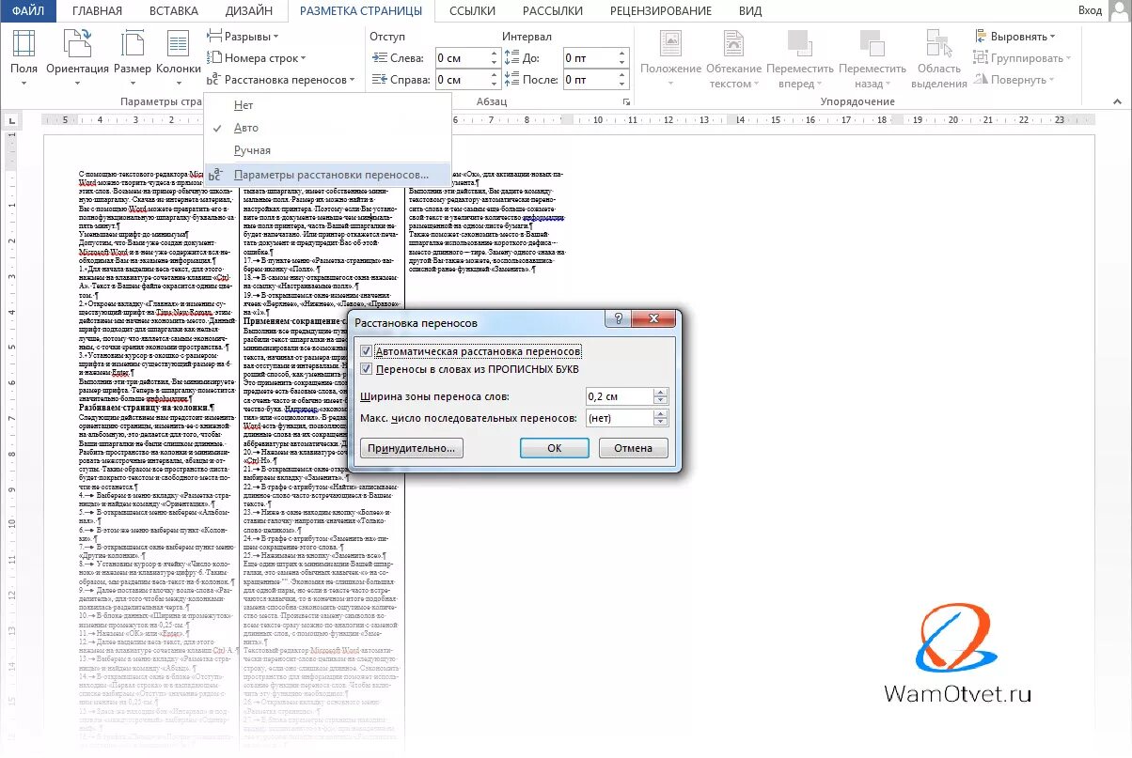Click OK in the hyphenation dialog
Screen dimensions: 1132x758
click(x=555, y=448)
